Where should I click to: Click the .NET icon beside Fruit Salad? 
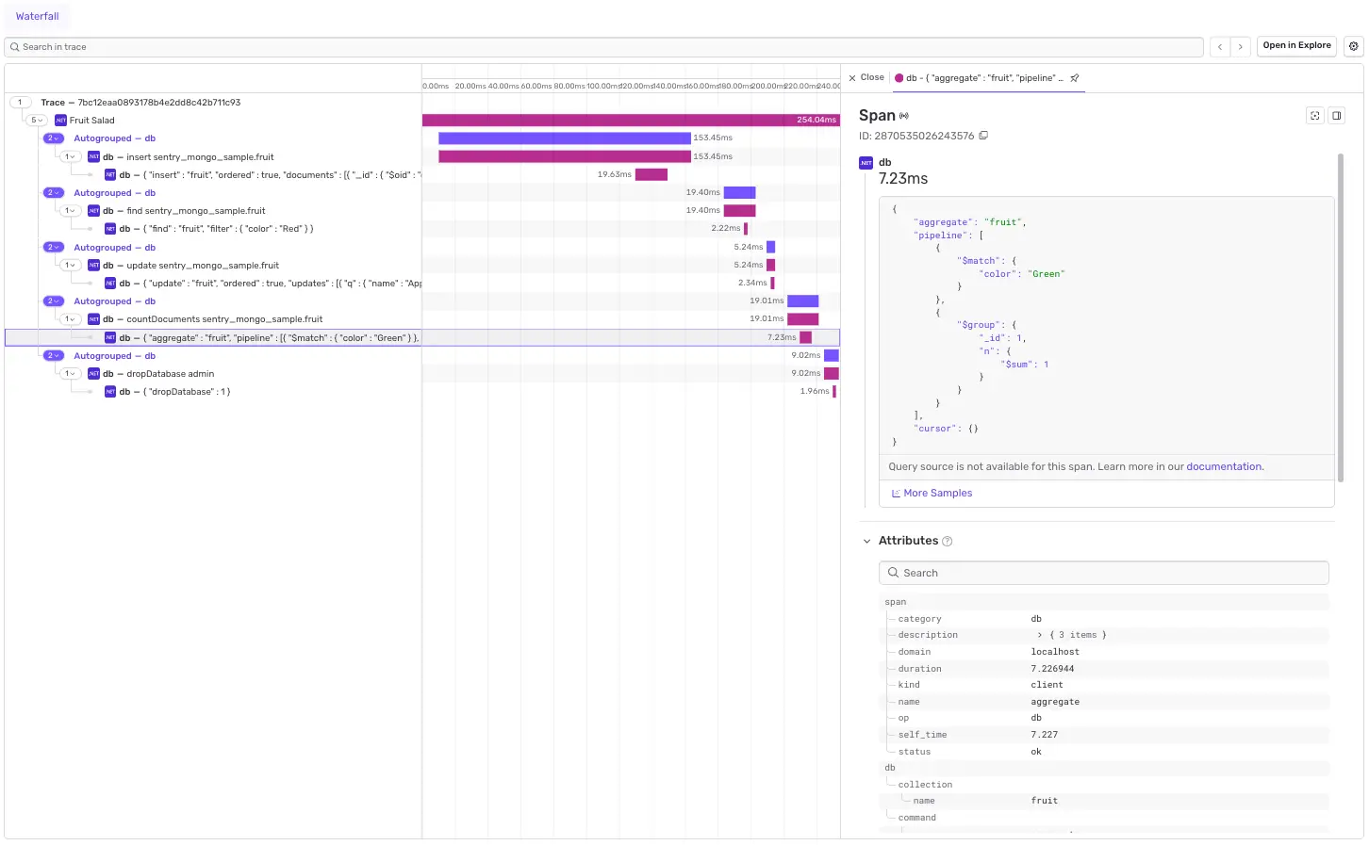60,121
